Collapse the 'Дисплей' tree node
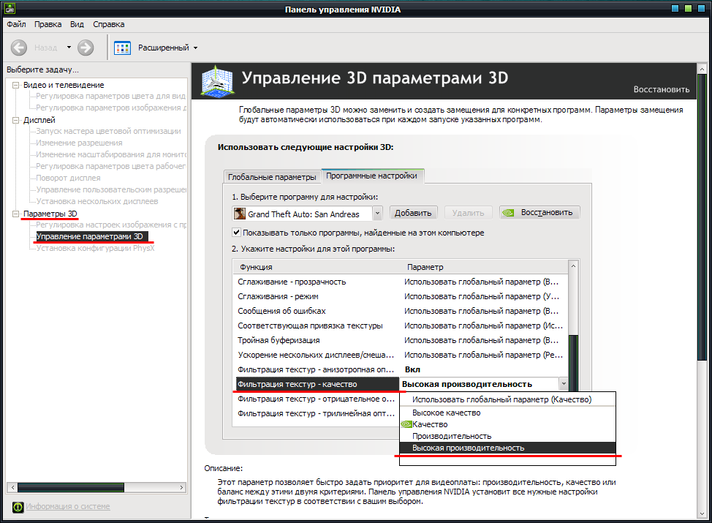The width and height of the screenshot is (712, 523). 16,120
